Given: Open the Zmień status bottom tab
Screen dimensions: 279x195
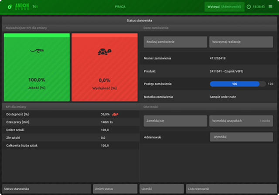Looking at the screenshot, I should pos(115,189).
